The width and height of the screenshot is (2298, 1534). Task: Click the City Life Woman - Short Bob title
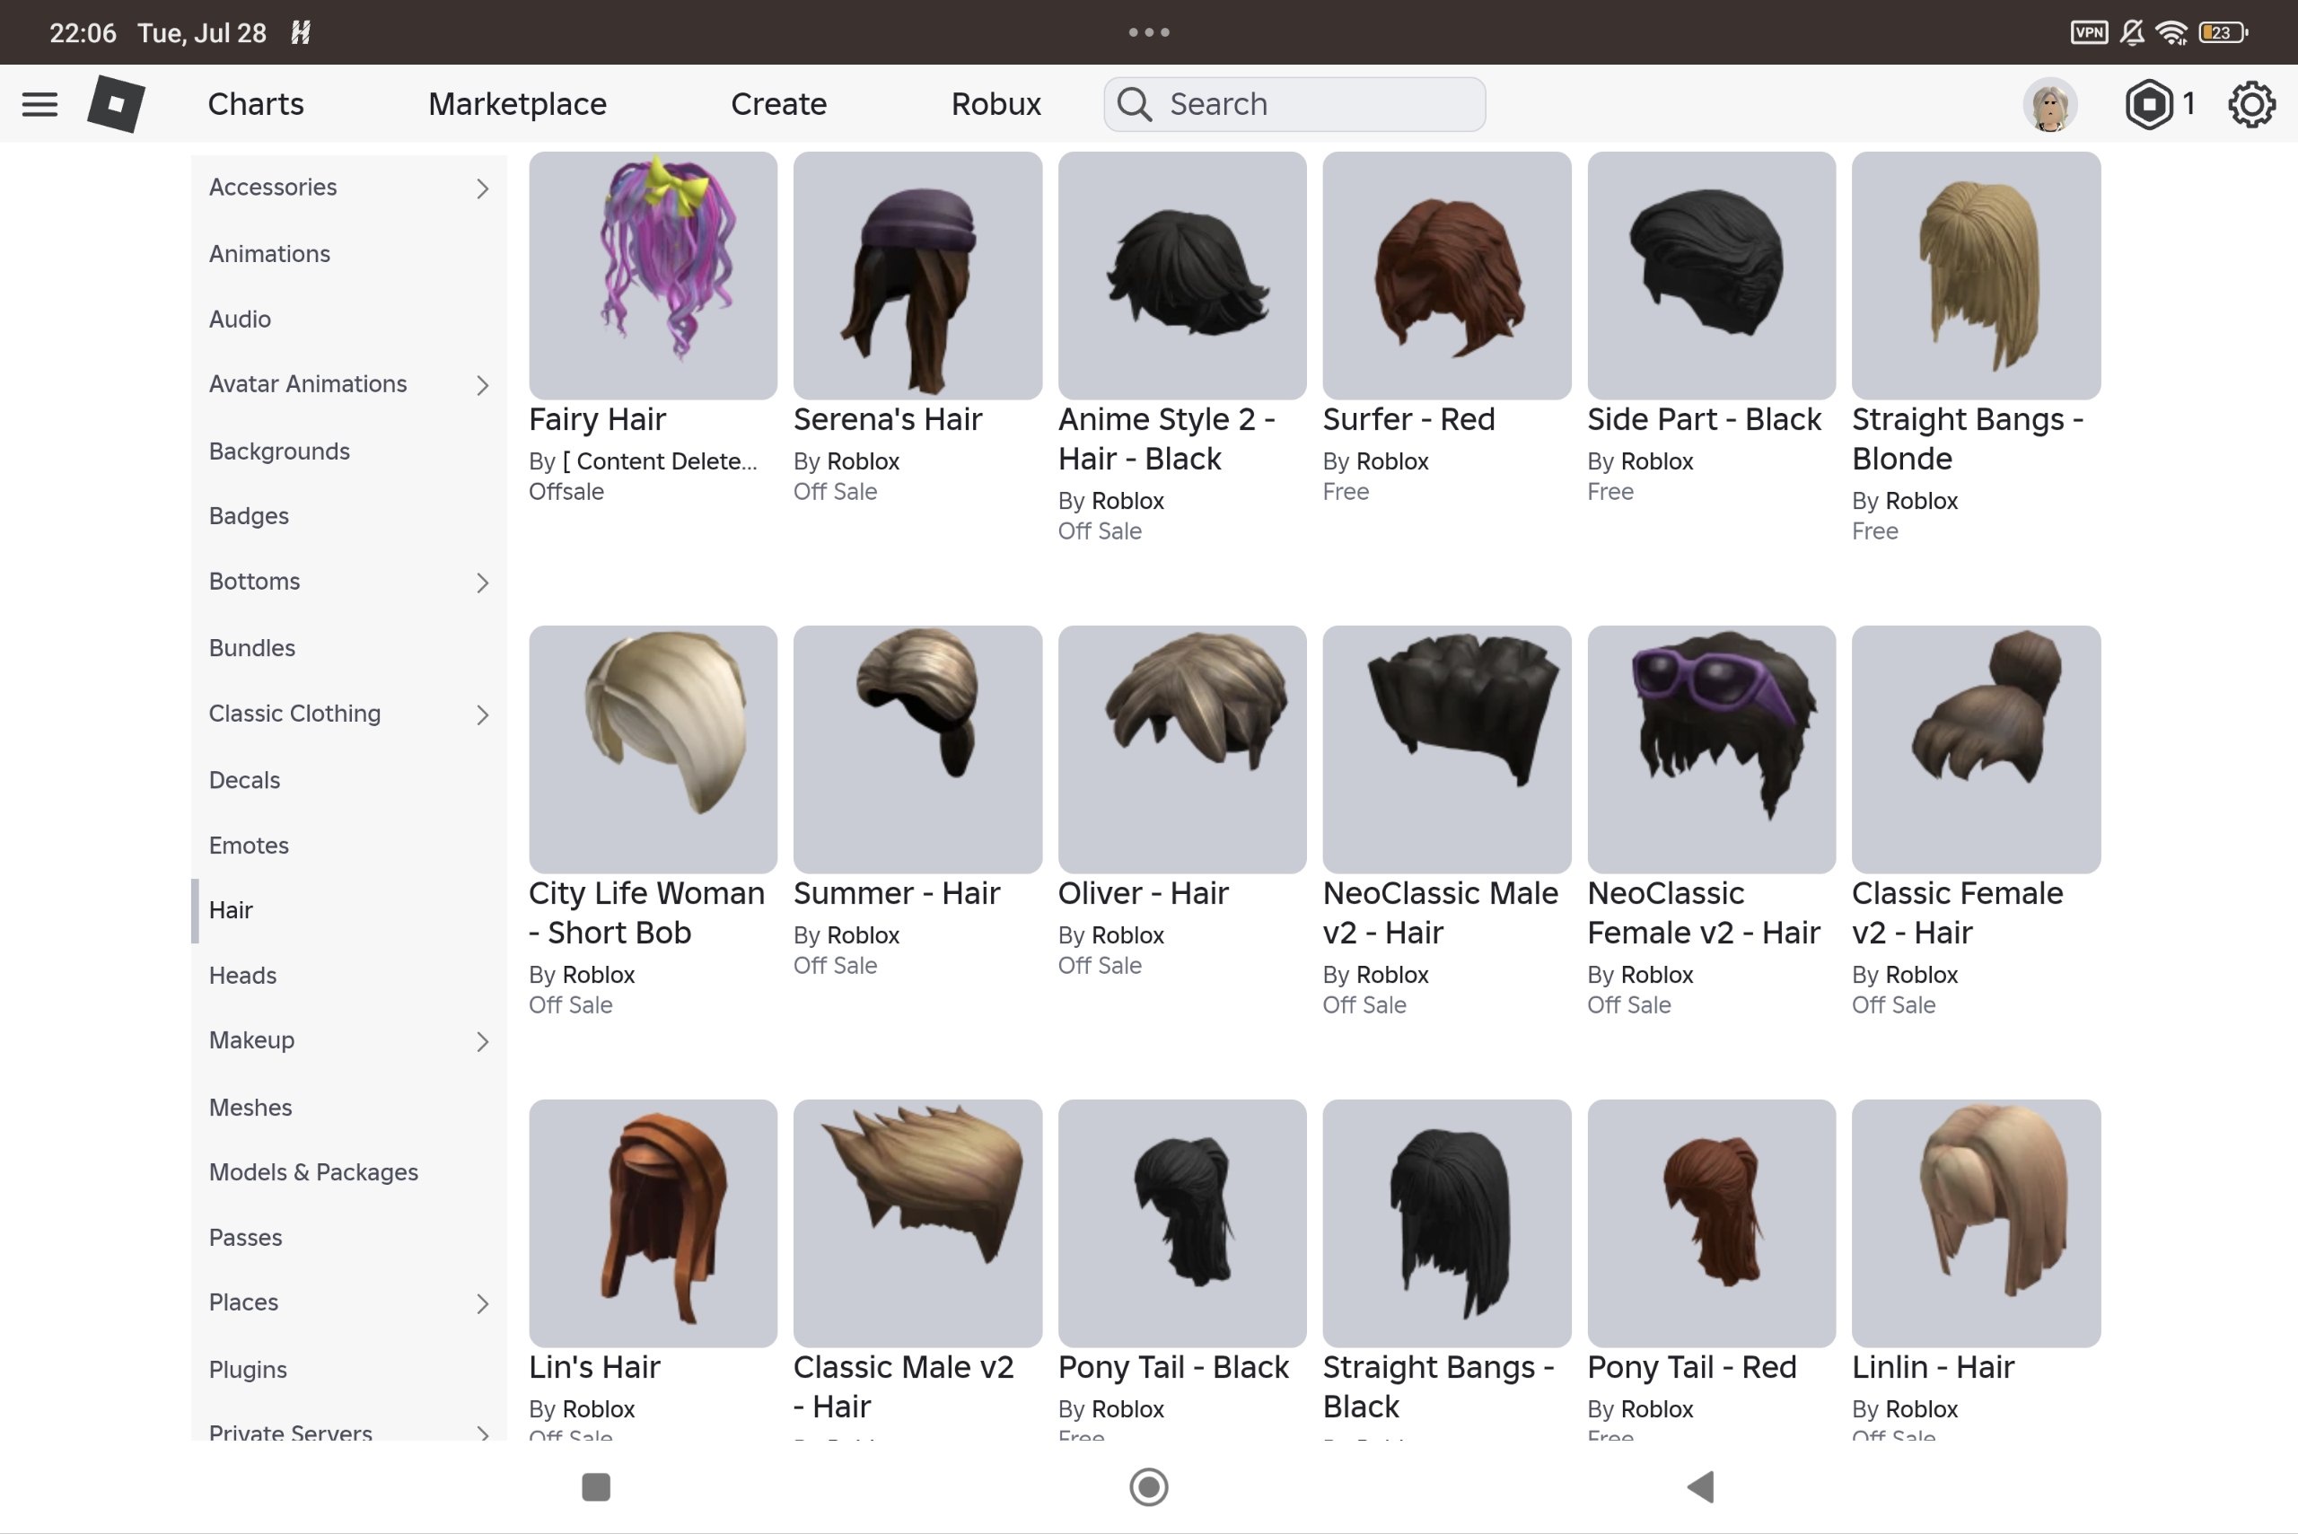click(646, 913)
